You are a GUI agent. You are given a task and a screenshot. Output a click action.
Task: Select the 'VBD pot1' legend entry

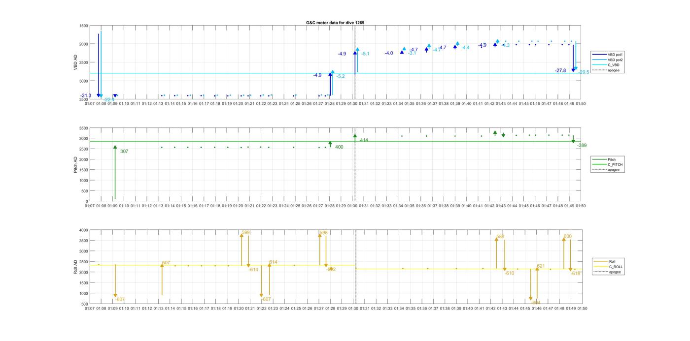click(607, 55)
